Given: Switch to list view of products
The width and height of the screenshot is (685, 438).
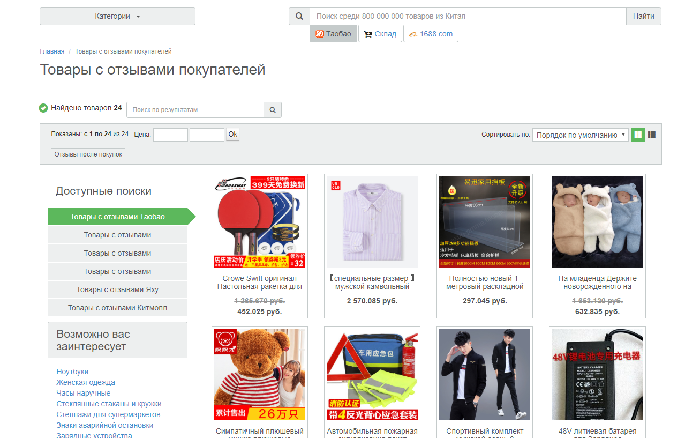Looking at the screenshot, I should point(652,135).
